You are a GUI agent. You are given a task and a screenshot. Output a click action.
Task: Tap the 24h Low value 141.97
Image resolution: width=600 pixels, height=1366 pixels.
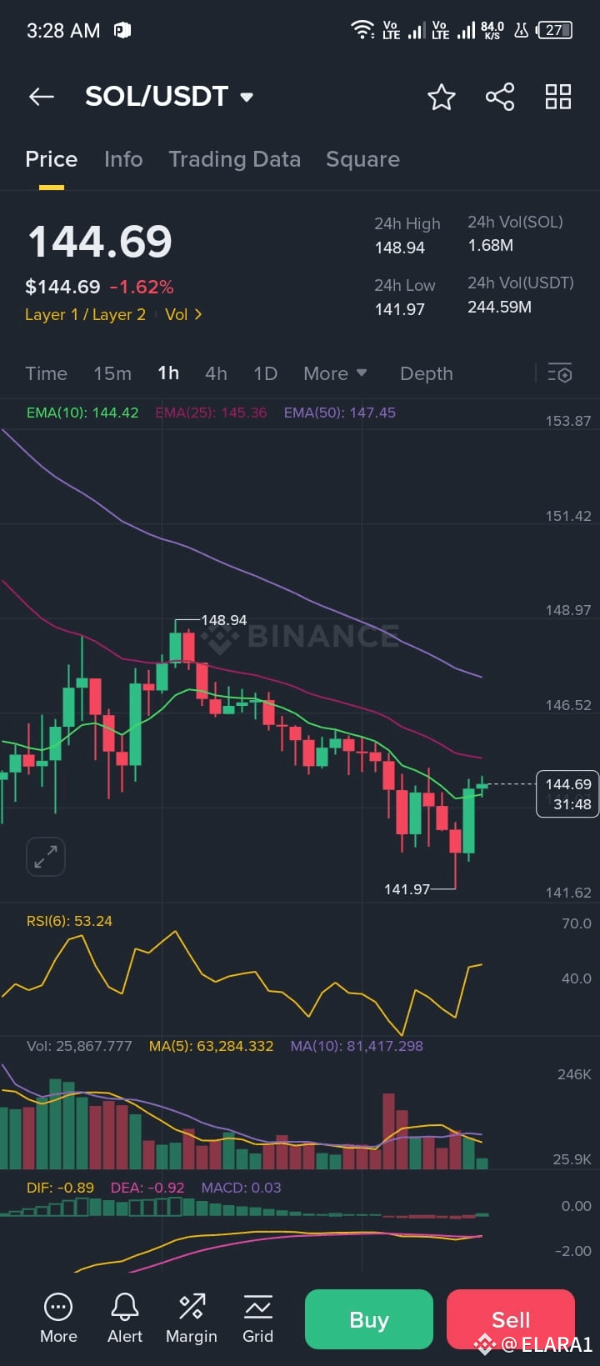click(x=400, y=309)
